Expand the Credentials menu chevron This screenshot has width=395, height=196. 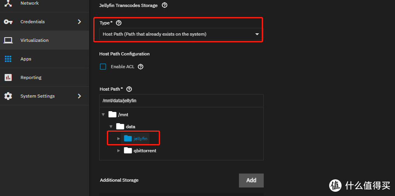(x=79, y=22)
